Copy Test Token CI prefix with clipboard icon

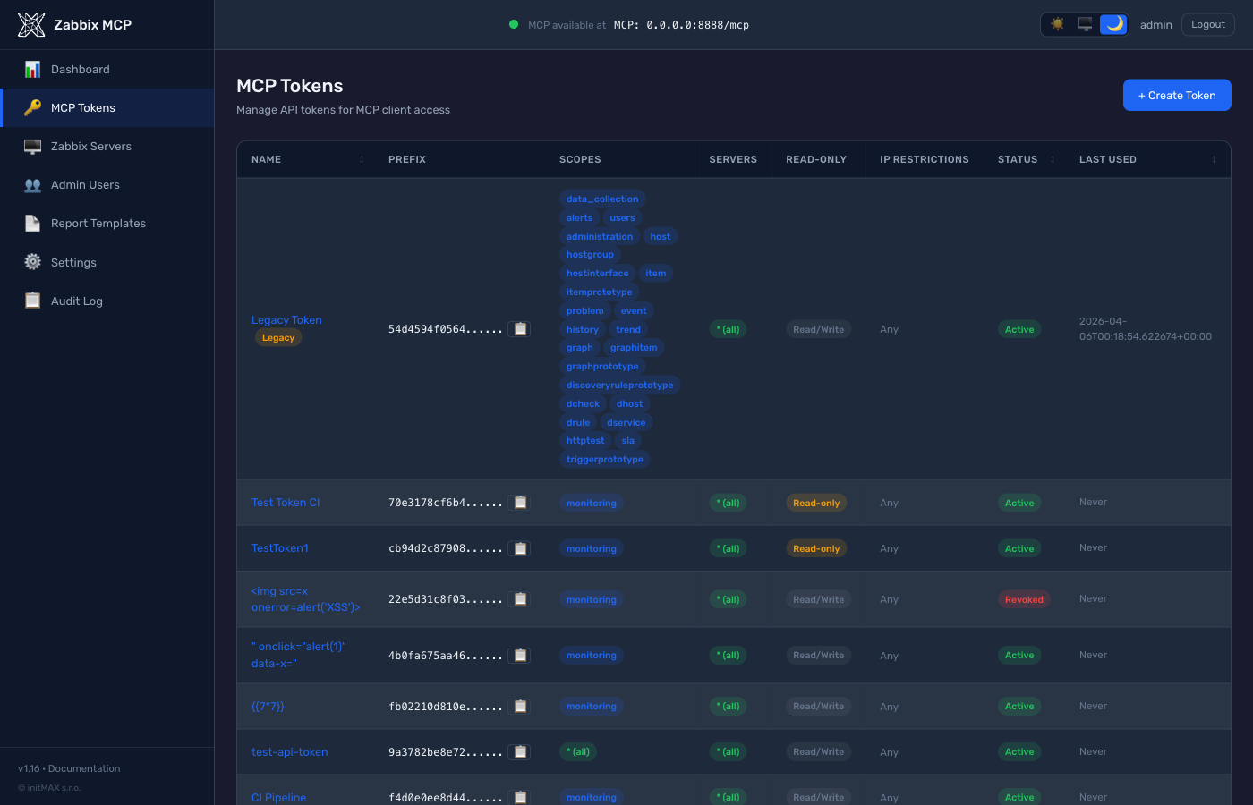[x=520, y=502]
